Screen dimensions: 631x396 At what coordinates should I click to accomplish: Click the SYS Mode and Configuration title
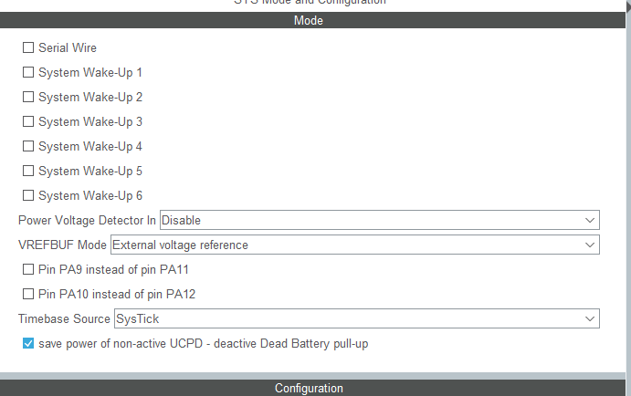coord(309,3)
